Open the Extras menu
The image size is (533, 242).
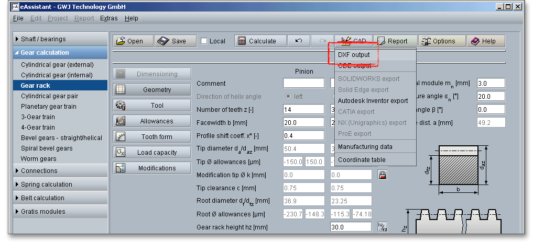point(109,18)
